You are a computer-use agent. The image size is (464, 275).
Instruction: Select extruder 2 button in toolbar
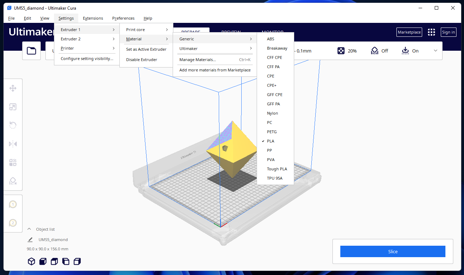tap(13, 223)
